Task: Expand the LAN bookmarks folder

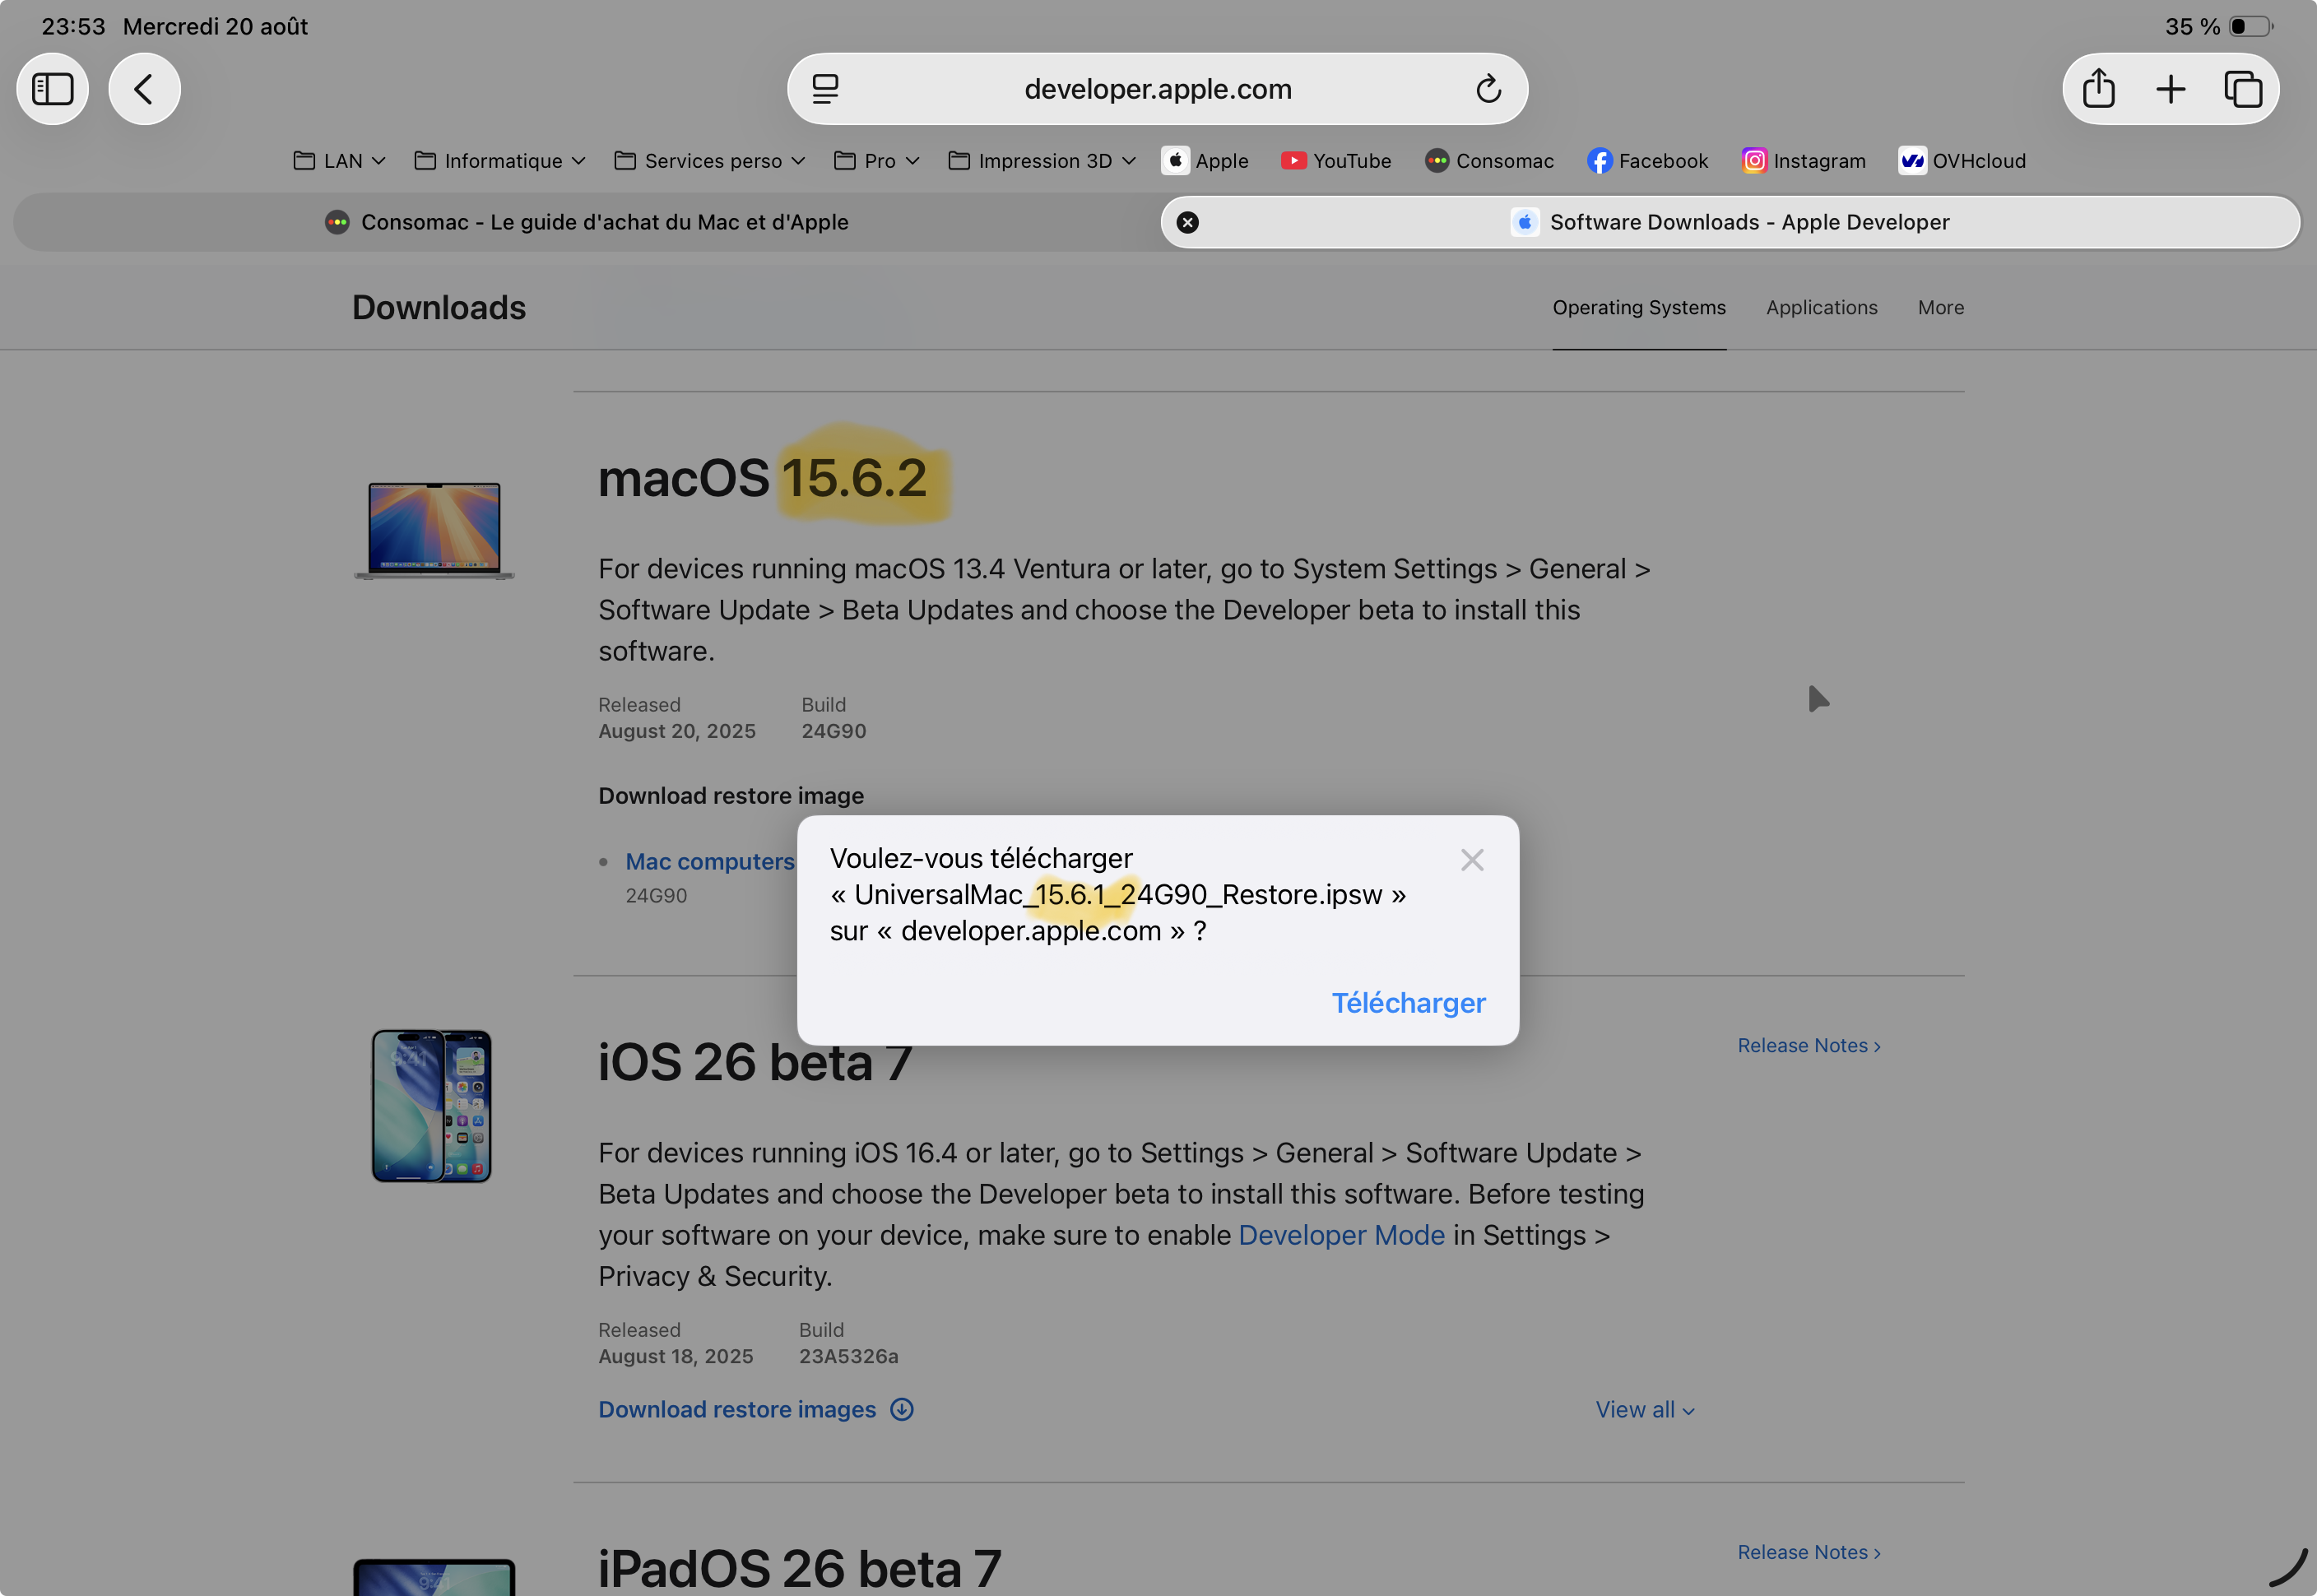Action: tap(340, 161)
